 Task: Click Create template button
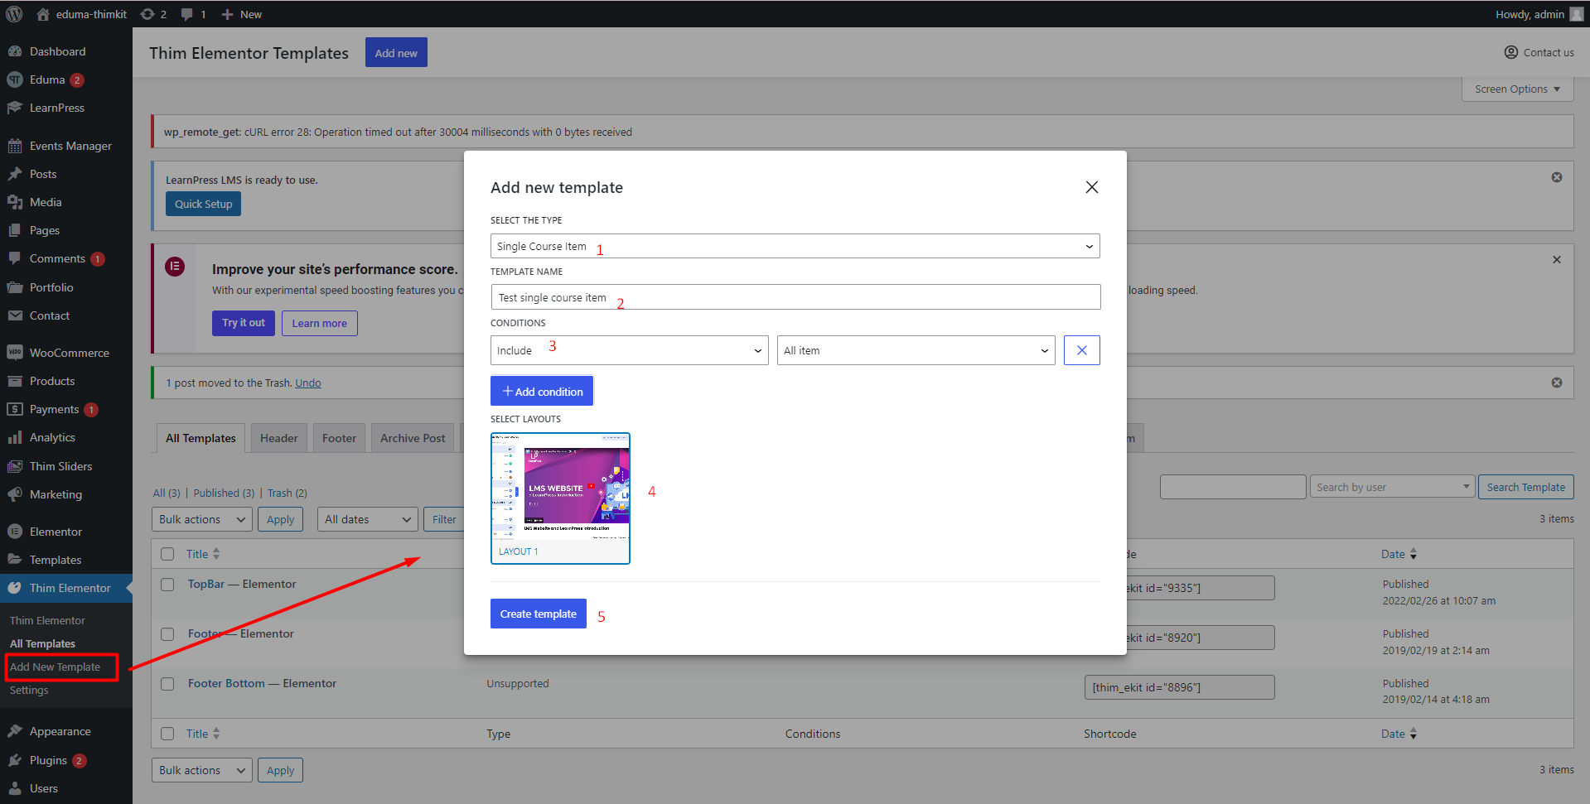539,614
